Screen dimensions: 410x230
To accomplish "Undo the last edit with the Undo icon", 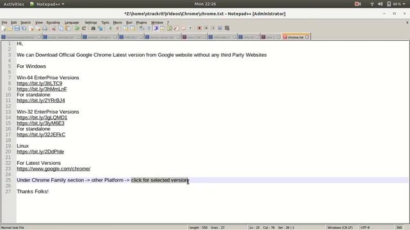I will coord(77,28).
